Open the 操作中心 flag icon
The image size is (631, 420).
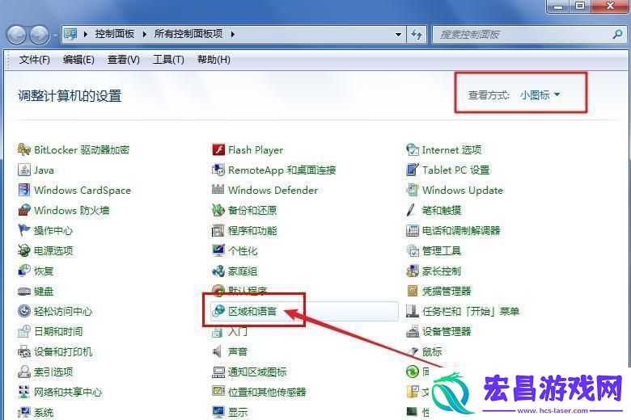click(23, 230)
